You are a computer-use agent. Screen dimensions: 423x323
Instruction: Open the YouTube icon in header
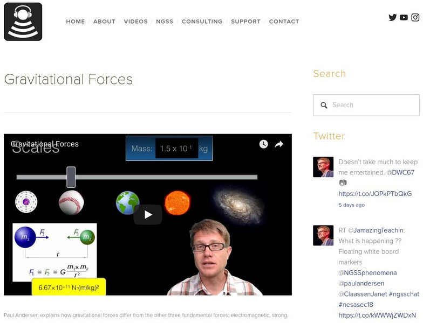[x=404, y=17]
